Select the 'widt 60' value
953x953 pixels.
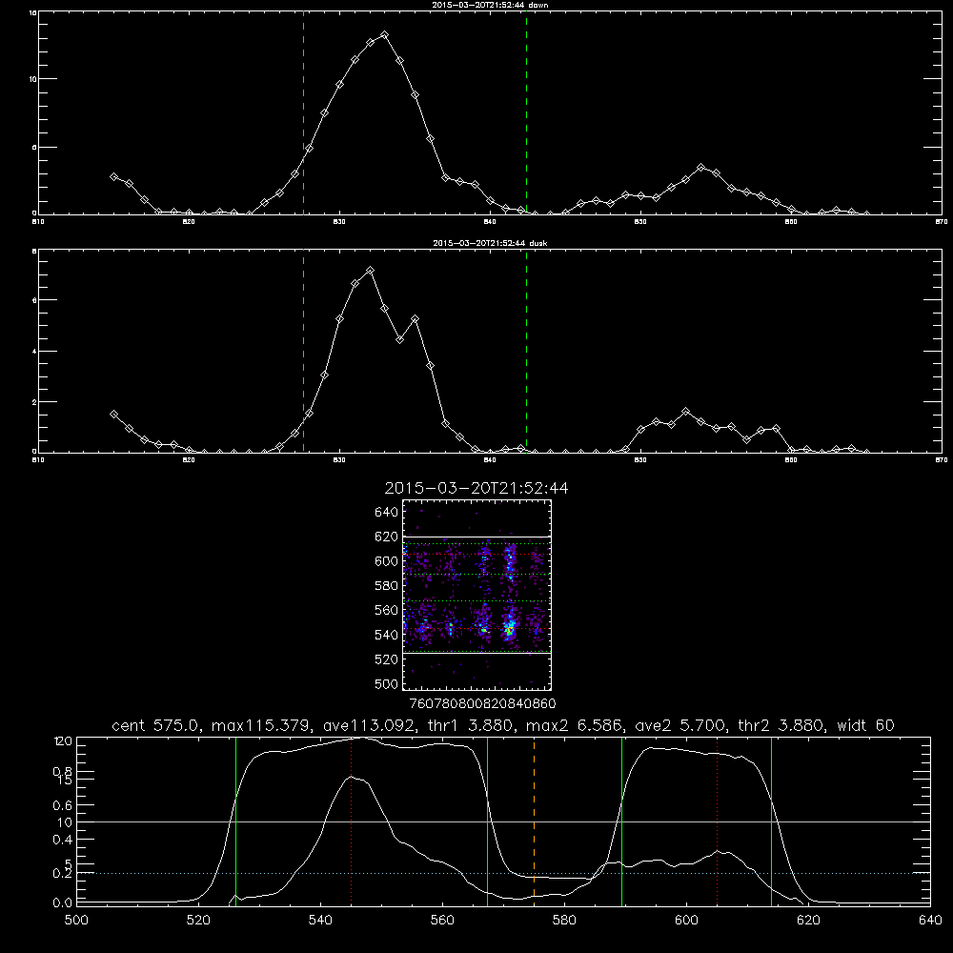[x=865, y=725]
